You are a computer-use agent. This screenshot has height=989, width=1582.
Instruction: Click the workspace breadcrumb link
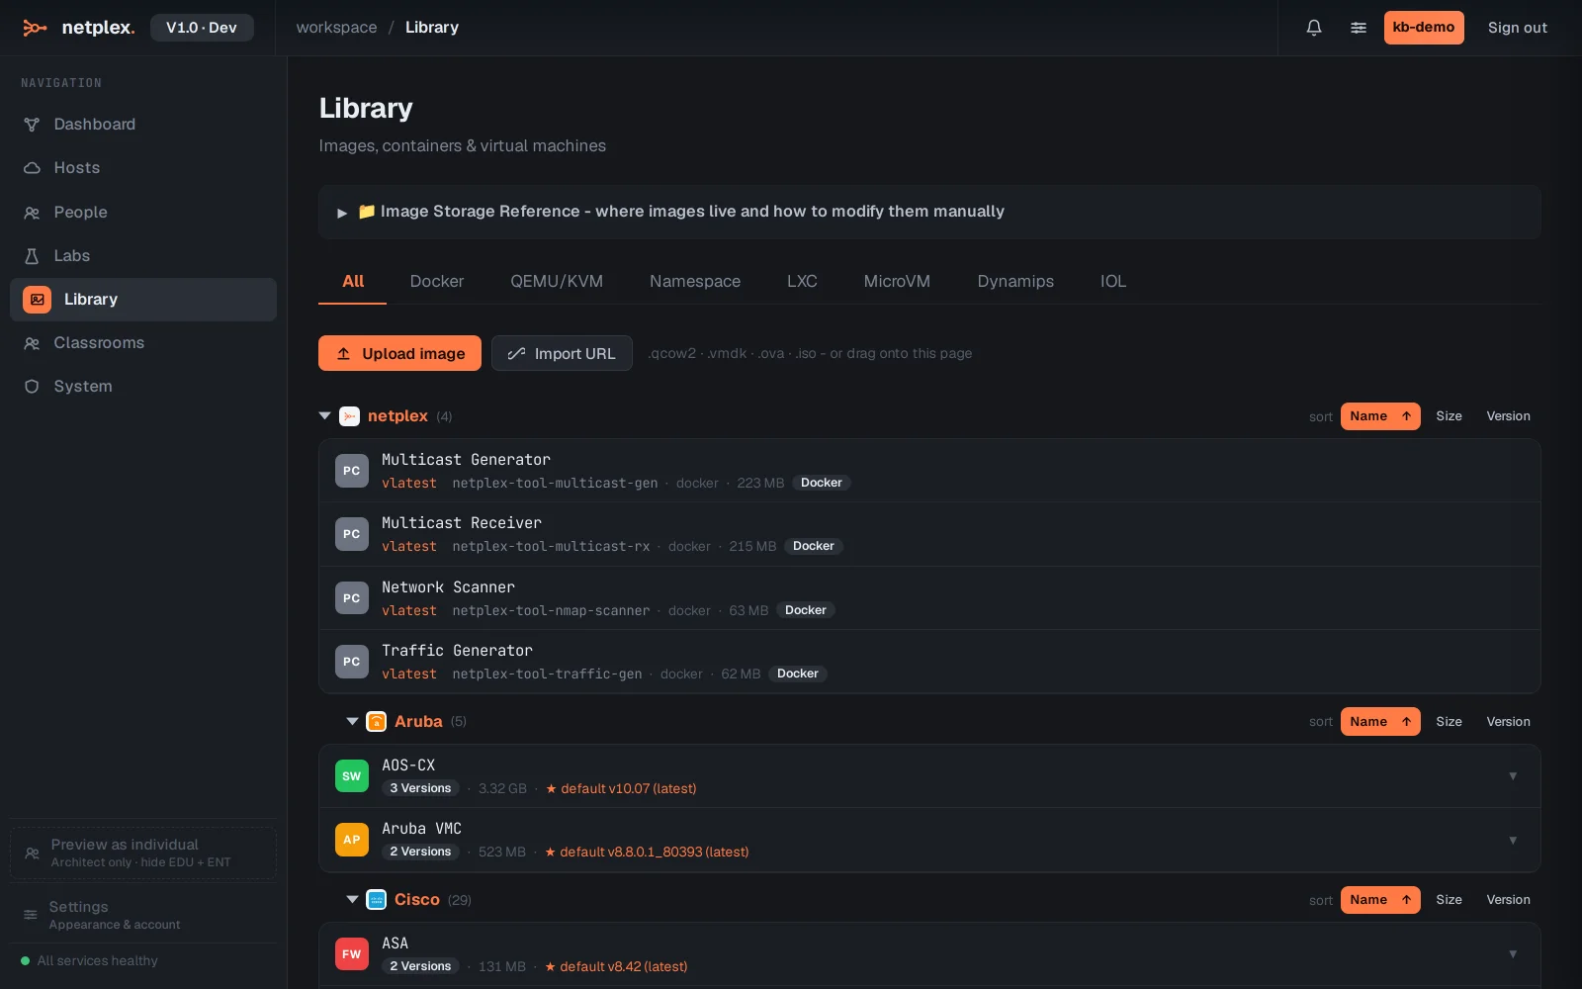pyautogui.click(x=336, y=28)
